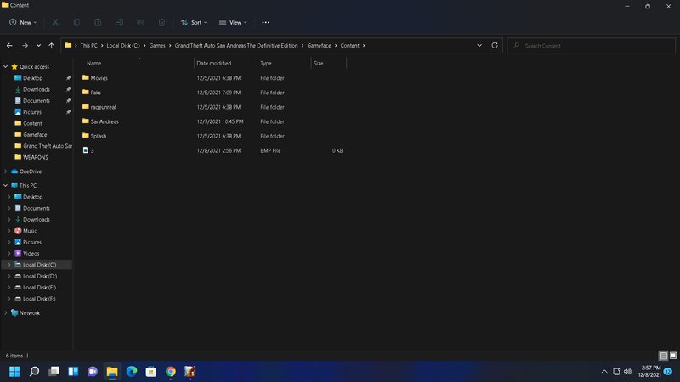Click the Share toolbar icon

click(x=140, y=23)
